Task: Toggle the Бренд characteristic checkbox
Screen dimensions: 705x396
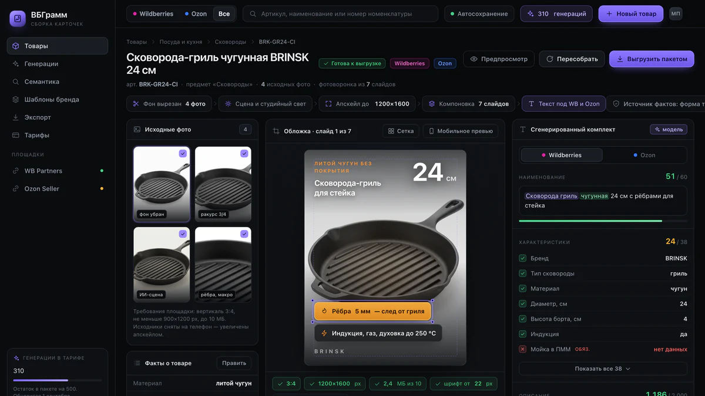Action: pos(523,258)
